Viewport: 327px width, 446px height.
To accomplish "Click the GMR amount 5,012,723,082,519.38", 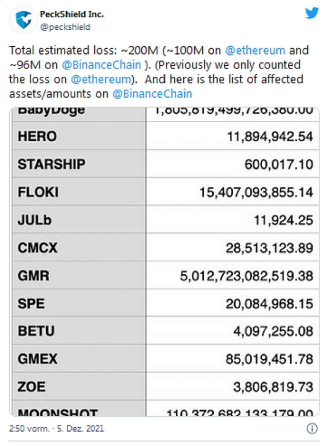I will tap(246, 276).
